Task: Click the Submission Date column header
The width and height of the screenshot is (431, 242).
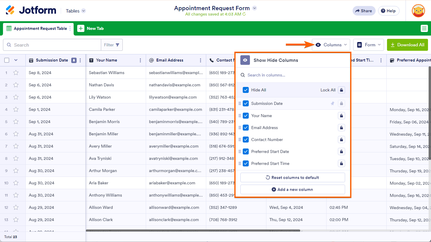Action: (56, 60)
